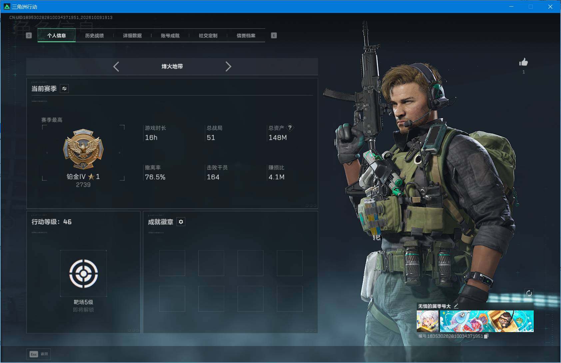This screenshot has height=363, width=561.
Task: Click the shooting range target icon
Action: (x=83, y=273)
